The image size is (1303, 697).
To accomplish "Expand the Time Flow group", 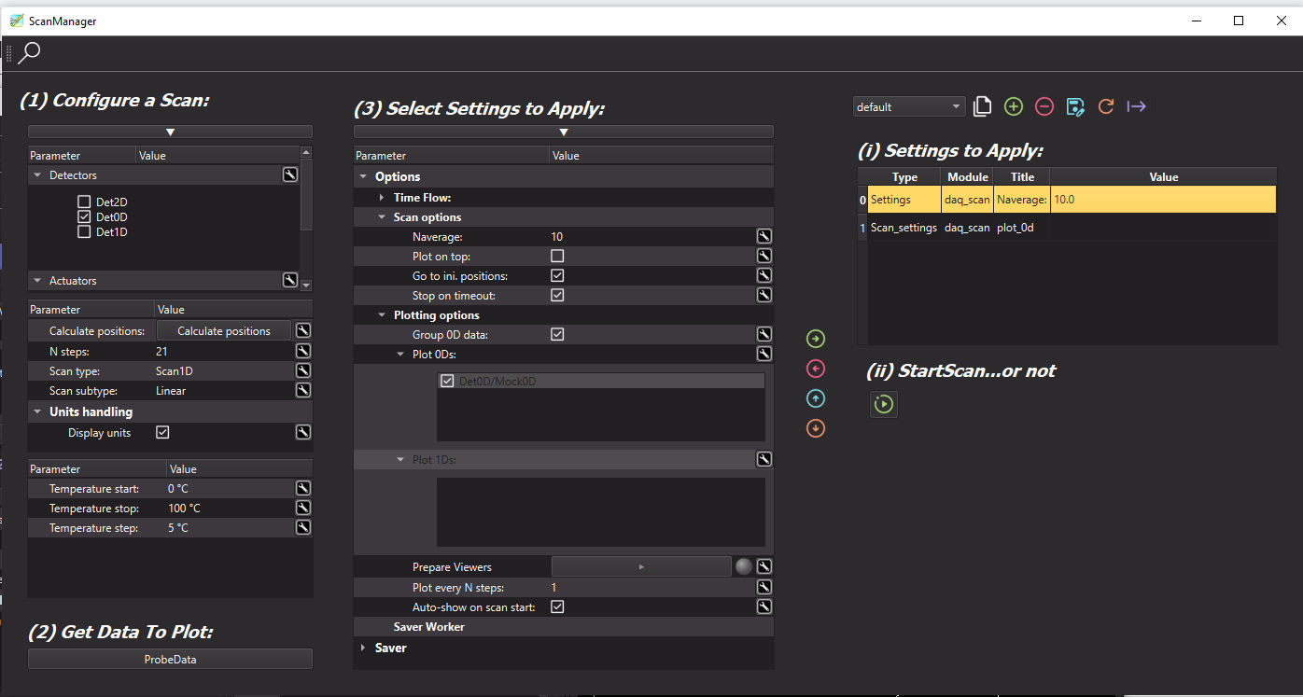I will 382,198.
